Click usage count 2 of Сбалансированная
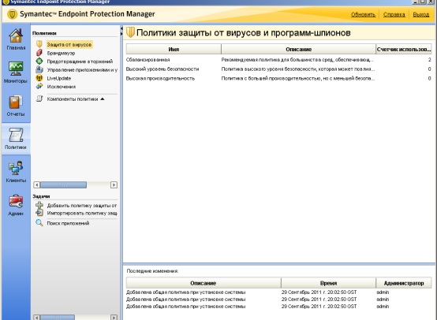The width and height of the screenshot is (437, 320). pyautogui.click(x=429, y=60)
